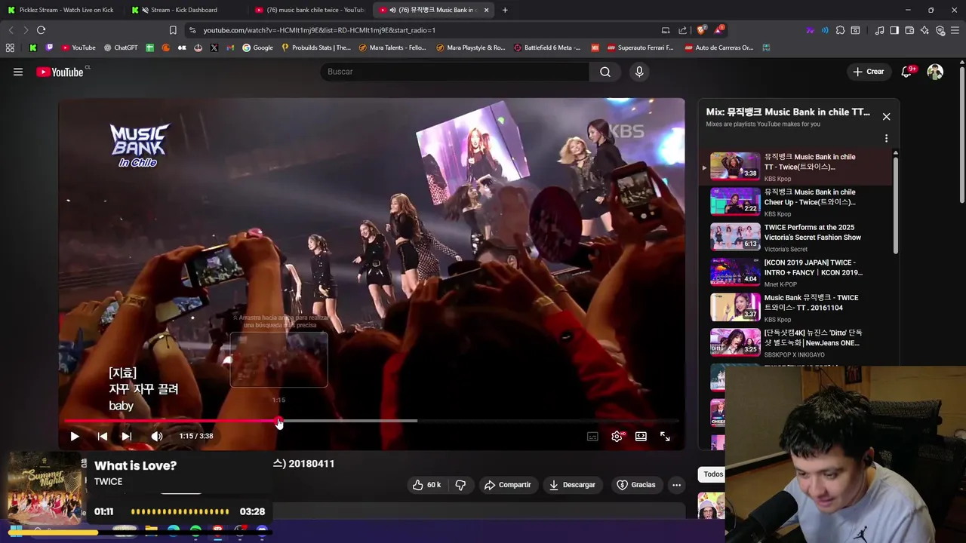Viewport: 966px width, 543px height.
Task: Switch to music bank chile twice tab
Action: [x=308, y=10]
